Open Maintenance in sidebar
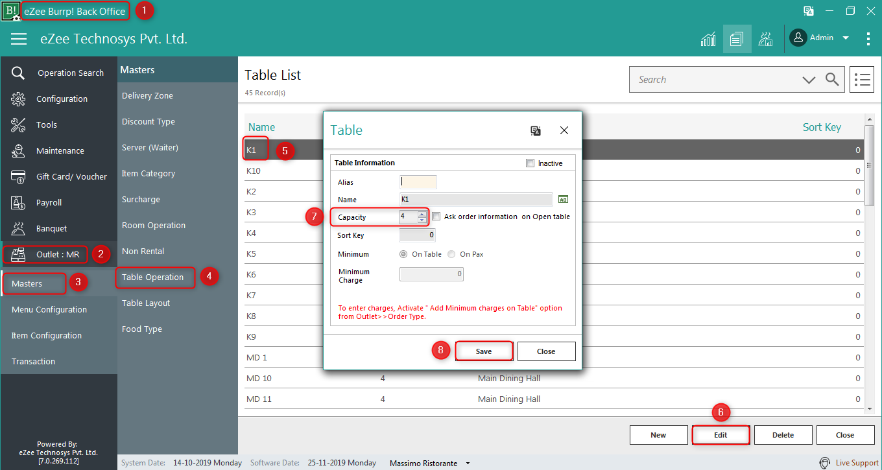Image resolution: width=882 pixels, height=470 pixels. pos(59,150)
